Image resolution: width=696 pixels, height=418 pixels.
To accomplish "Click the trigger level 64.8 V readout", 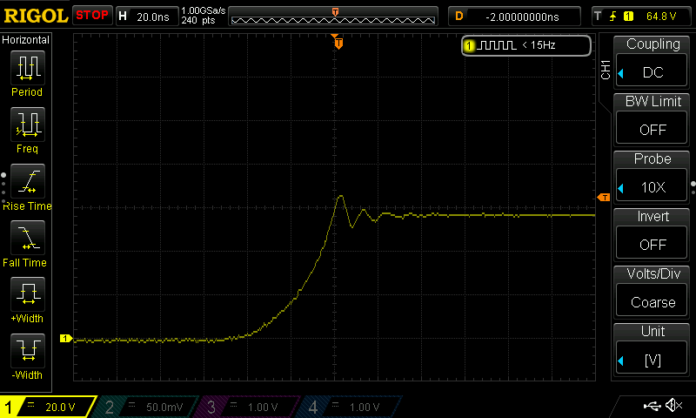I will 661,17.
